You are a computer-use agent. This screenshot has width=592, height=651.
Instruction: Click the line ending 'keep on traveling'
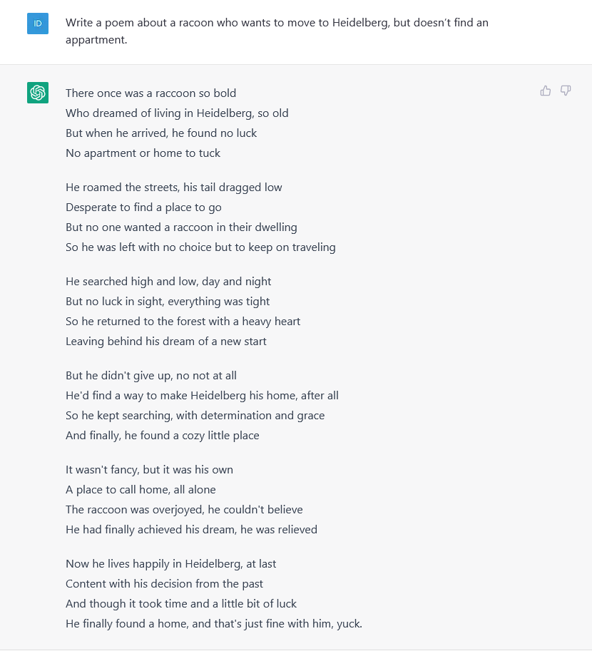200,247
